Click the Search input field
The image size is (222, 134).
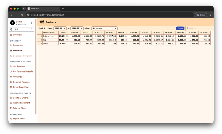click(200, 28)
